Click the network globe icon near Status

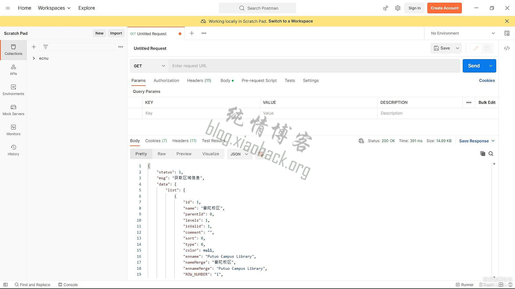(x=361, y=141)
